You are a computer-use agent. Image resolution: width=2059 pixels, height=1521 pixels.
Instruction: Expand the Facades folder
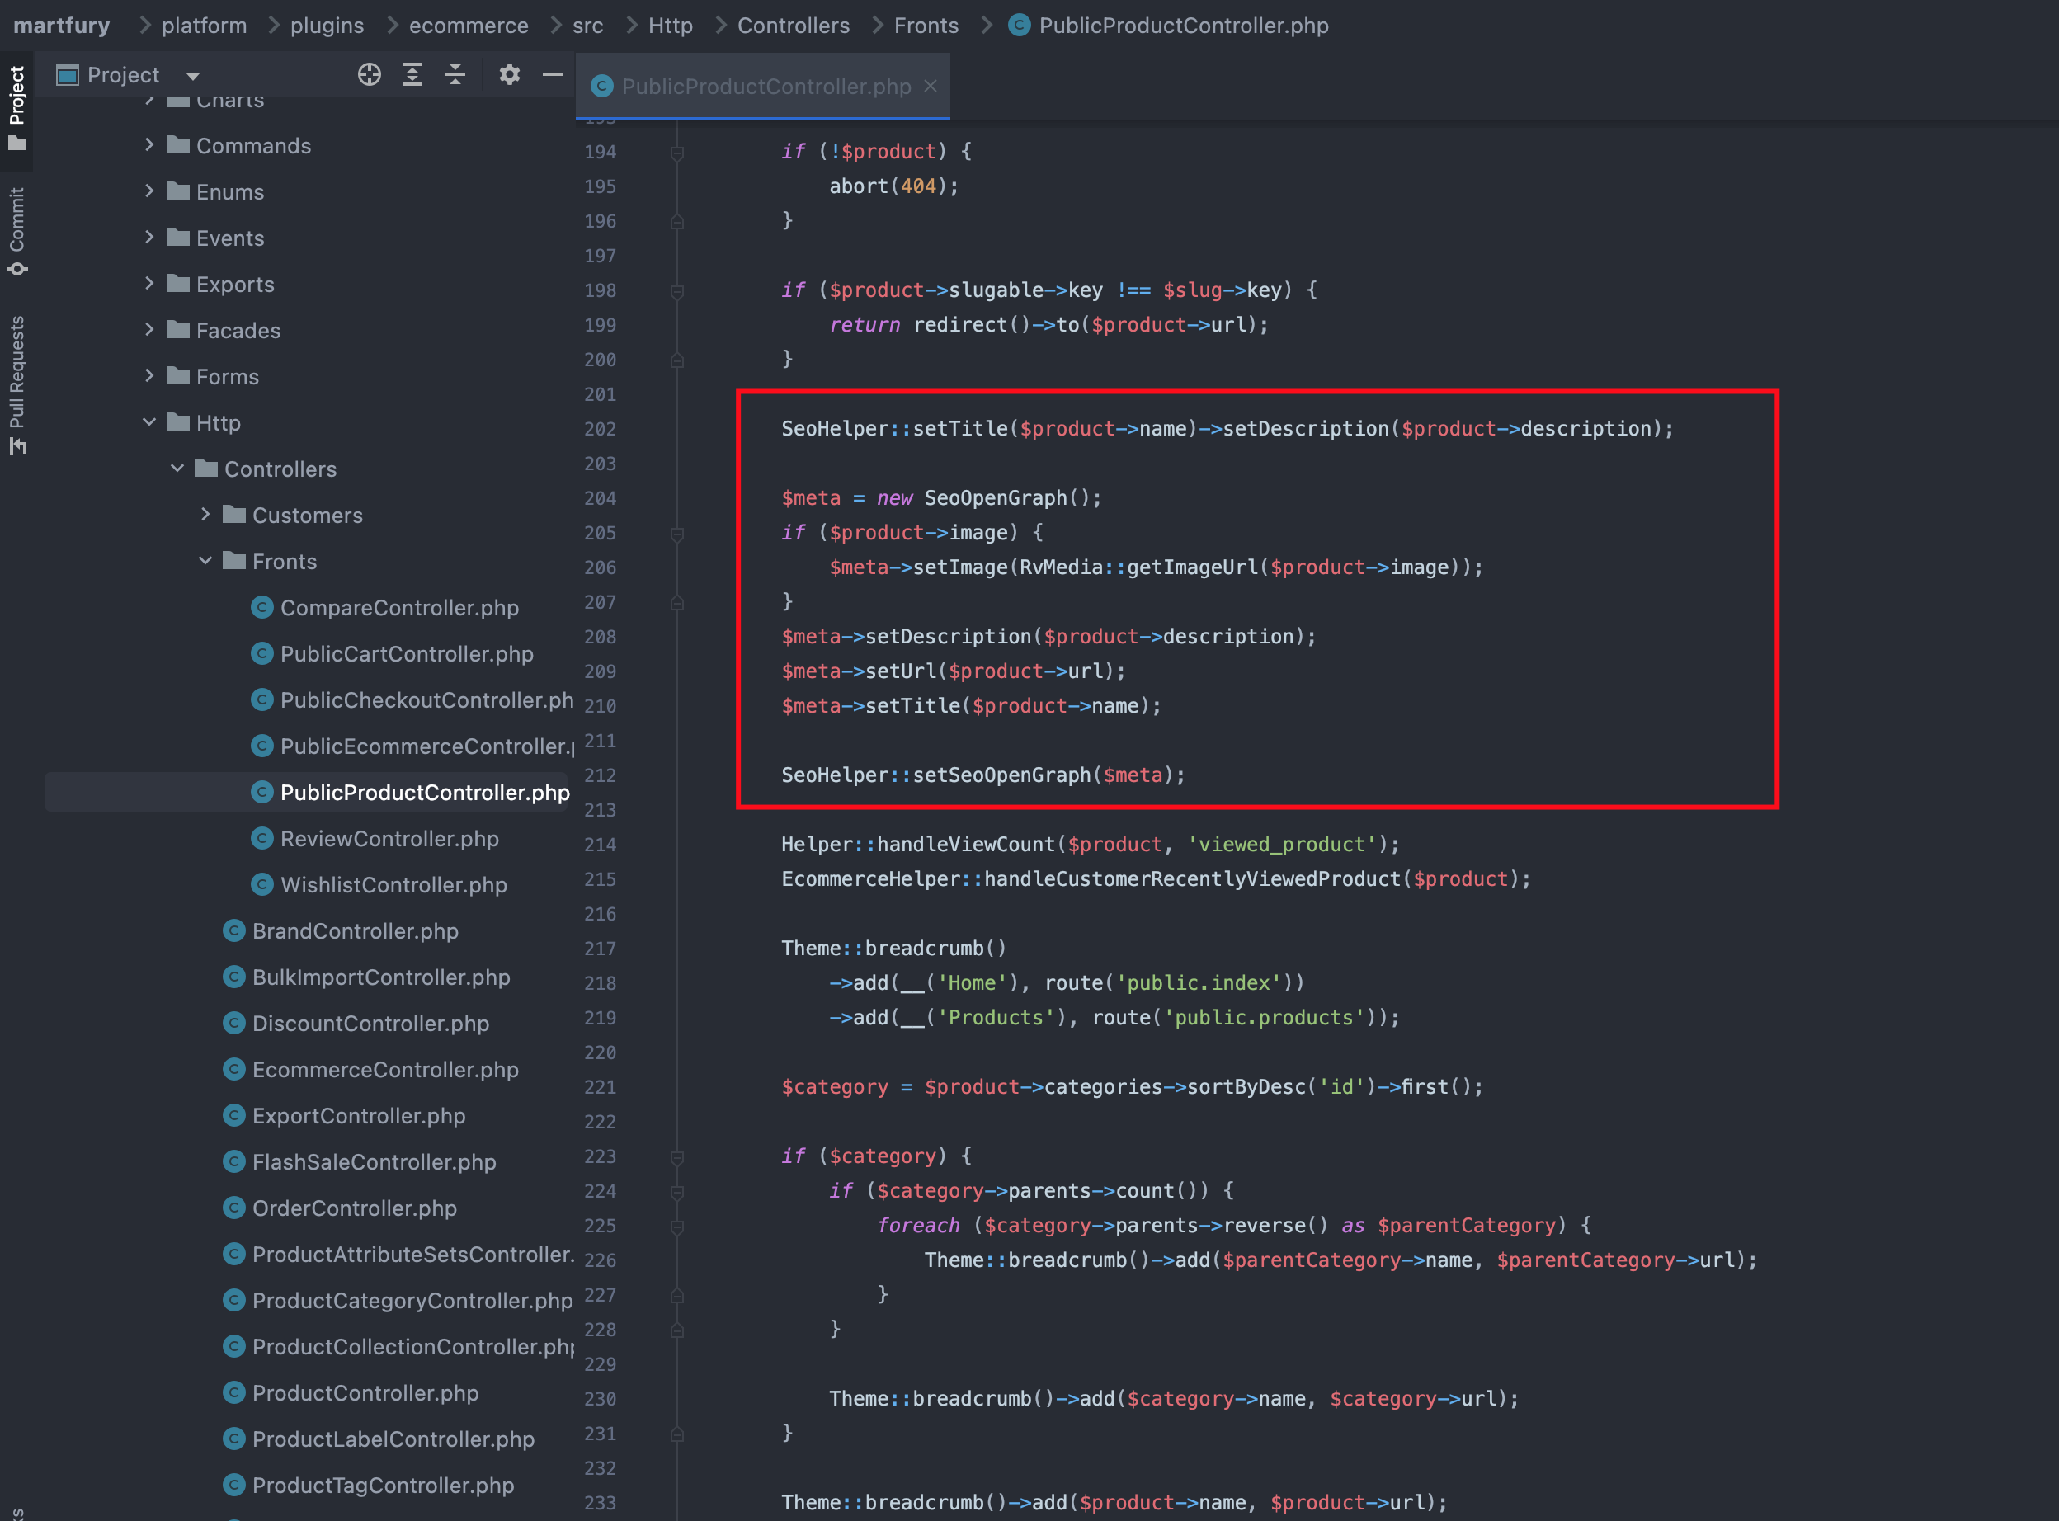149,328
